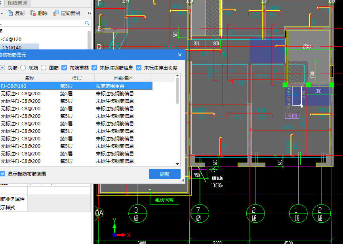The width and height of the screenshot is (343, 244).
Task: Click axis bubble labeled 0A
Action: click(99, 213)
